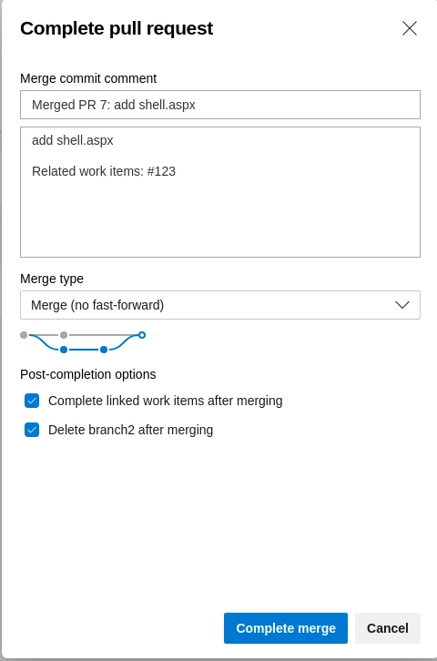The image size is (437, 661).
Task: Click the merge commit title field
Action: (220, 105)
